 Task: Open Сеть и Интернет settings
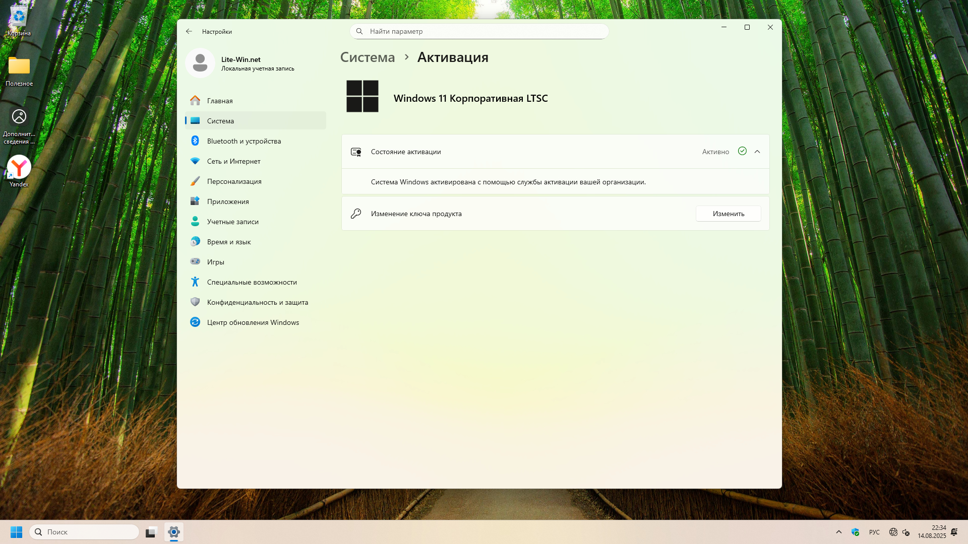(x=233, y=161)
